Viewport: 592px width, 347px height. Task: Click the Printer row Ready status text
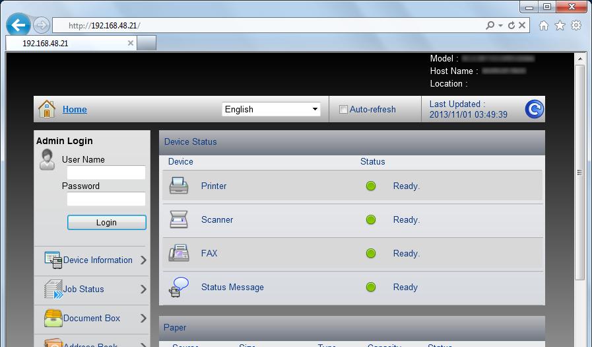pos(407,186)
